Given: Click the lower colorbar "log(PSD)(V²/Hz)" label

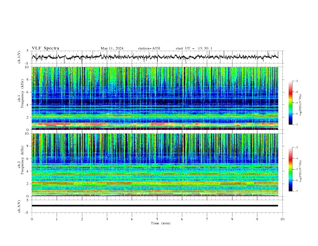Looking at the screenshot, I should pos(301,171).
